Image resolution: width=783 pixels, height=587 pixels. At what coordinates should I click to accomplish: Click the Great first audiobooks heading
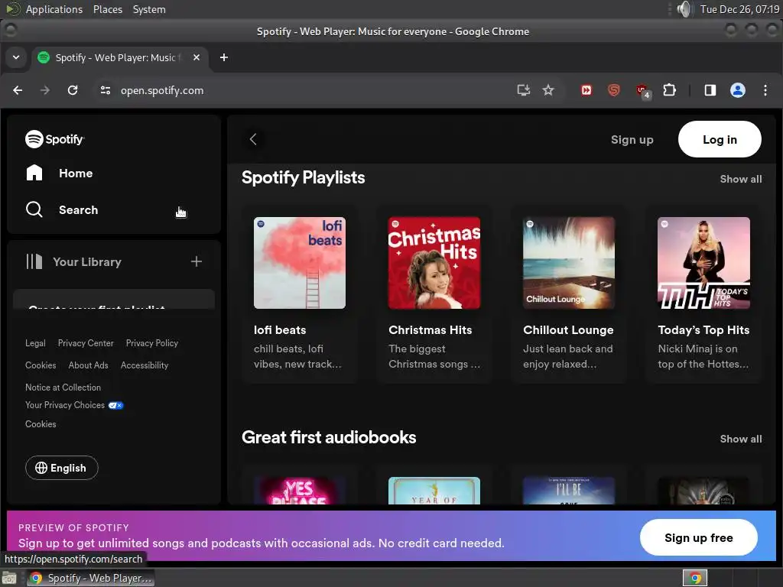coord(329,437)
